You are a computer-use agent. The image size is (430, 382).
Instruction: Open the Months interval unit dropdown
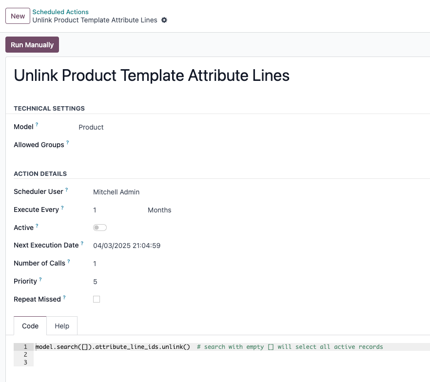coord(159,210)
